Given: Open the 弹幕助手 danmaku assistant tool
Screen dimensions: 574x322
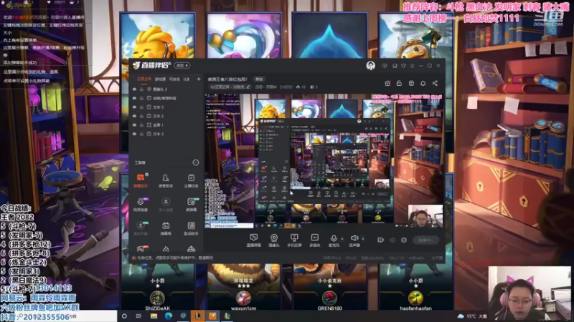Looking at the screenshot, I should click(140, 181).
